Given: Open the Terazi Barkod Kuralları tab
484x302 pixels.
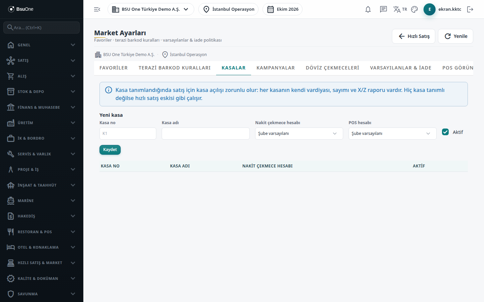Looking at the screenshot, I should [x=175, y=68].
